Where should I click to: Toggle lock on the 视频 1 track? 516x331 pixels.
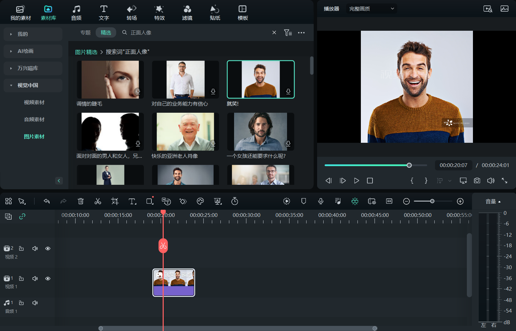[21, 279]
